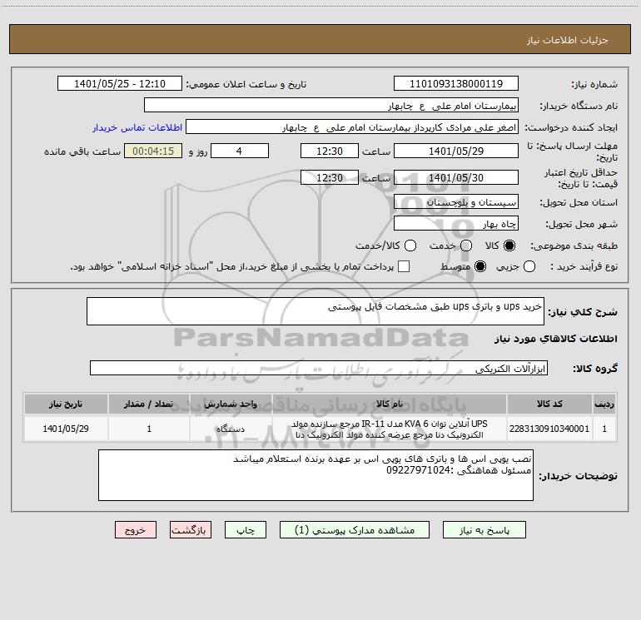Click the province field سیستان و بلوچستان
Image resolution: width=641 pixels, height=620 pixels.
tap(456, 201)
